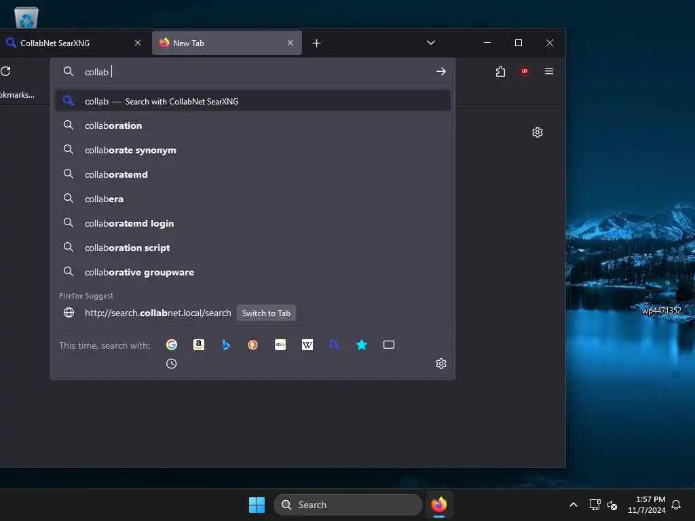Screen dimensions: 695x521
Task: Show hidden tray icons chevron
Action: tap(573, 505)
